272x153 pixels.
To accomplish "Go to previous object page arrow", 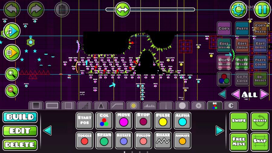I will click(x=47, y=130).
